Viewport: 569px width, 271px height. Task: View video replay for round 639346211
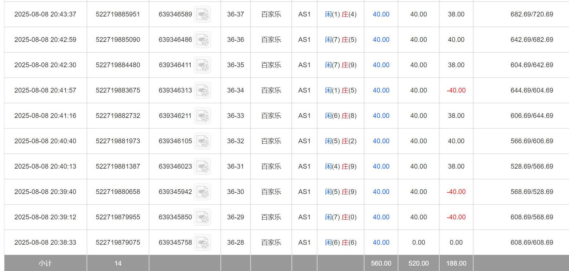pos(202,116)
